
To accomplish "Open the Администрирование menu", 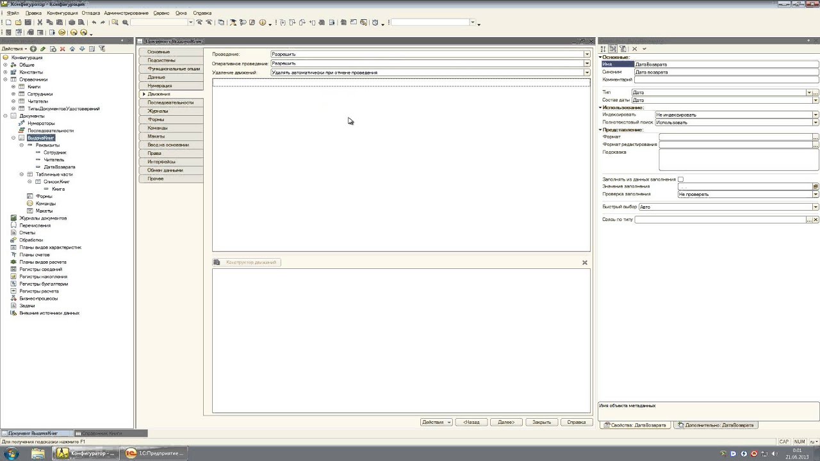I will pos(126,13).
